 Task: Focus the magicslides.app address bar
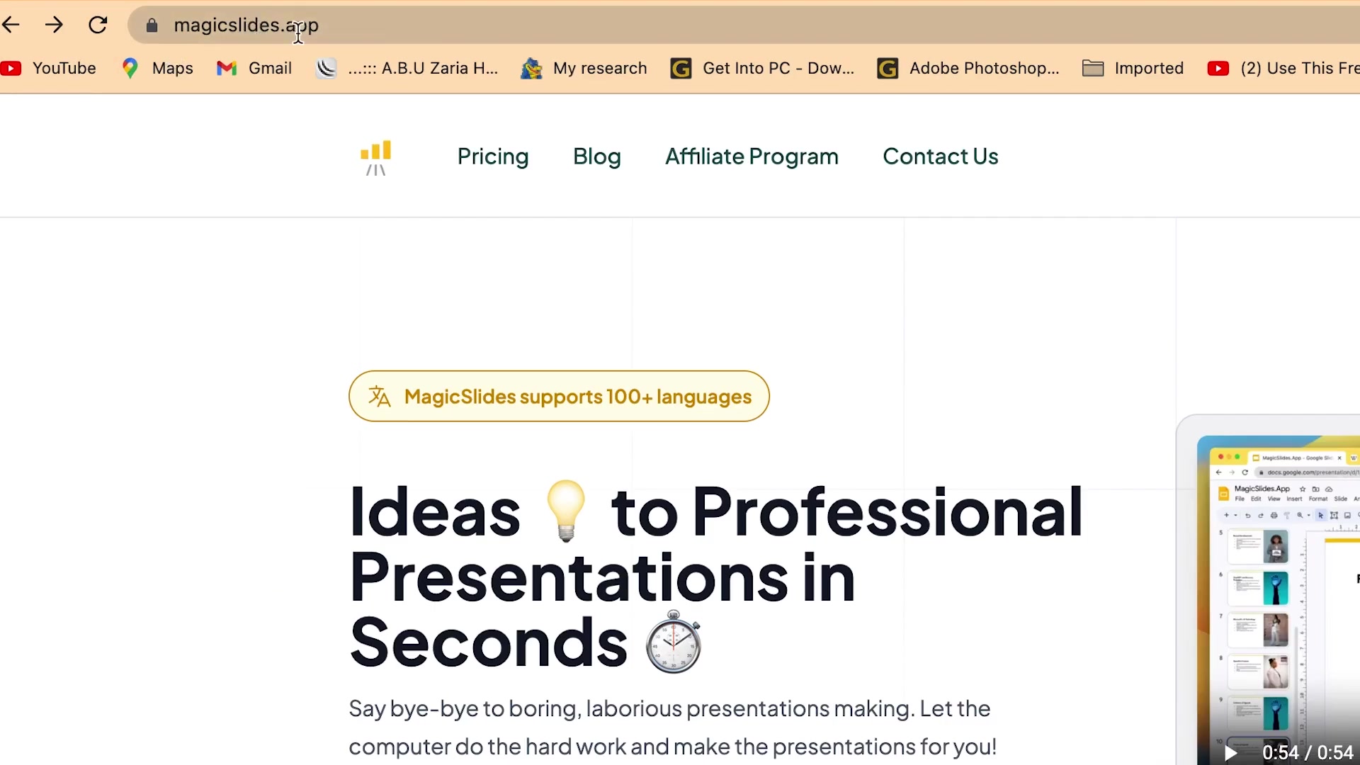[744, 25]
